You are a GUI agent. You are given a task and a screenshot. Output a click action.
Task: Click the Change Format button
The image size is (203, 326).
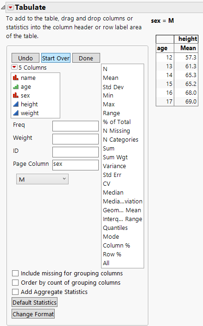click(x=33, y=314)
